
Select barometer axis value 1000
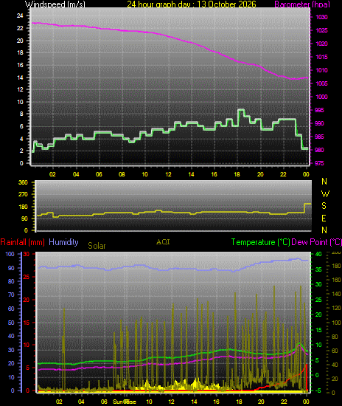pyautogui.click(x=321, y=97)
